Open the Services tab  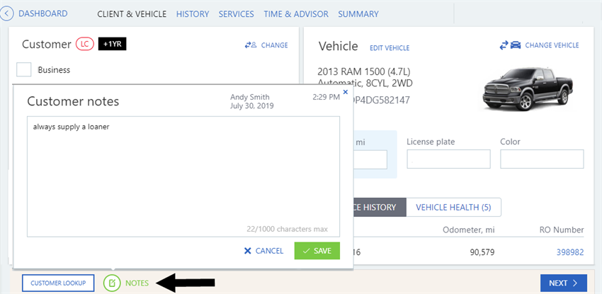tap(237, 14)
